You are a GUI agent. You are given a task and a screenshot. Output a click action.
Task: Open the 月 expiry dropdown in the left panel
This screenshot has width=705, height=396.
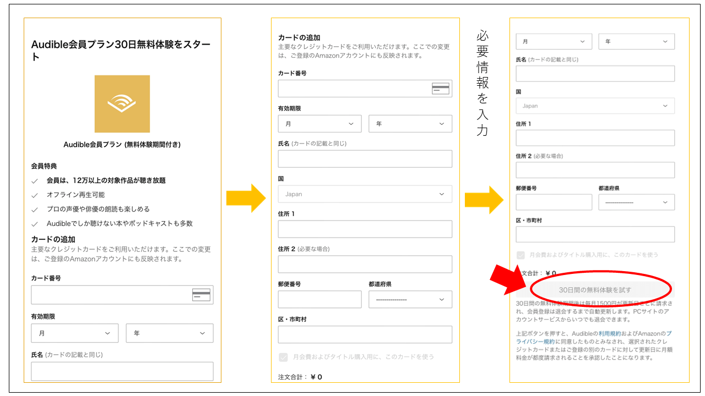(x=74, y=333)
